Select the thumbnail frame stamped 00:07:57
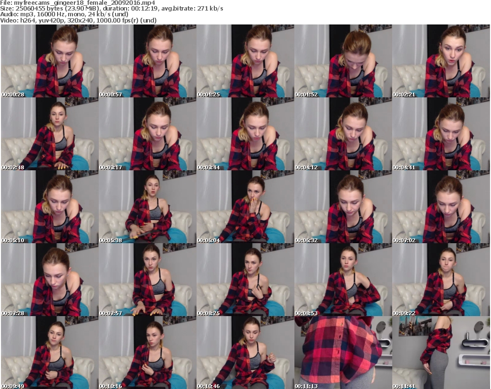This screenshot has height=389, width=491. point(148,280)
